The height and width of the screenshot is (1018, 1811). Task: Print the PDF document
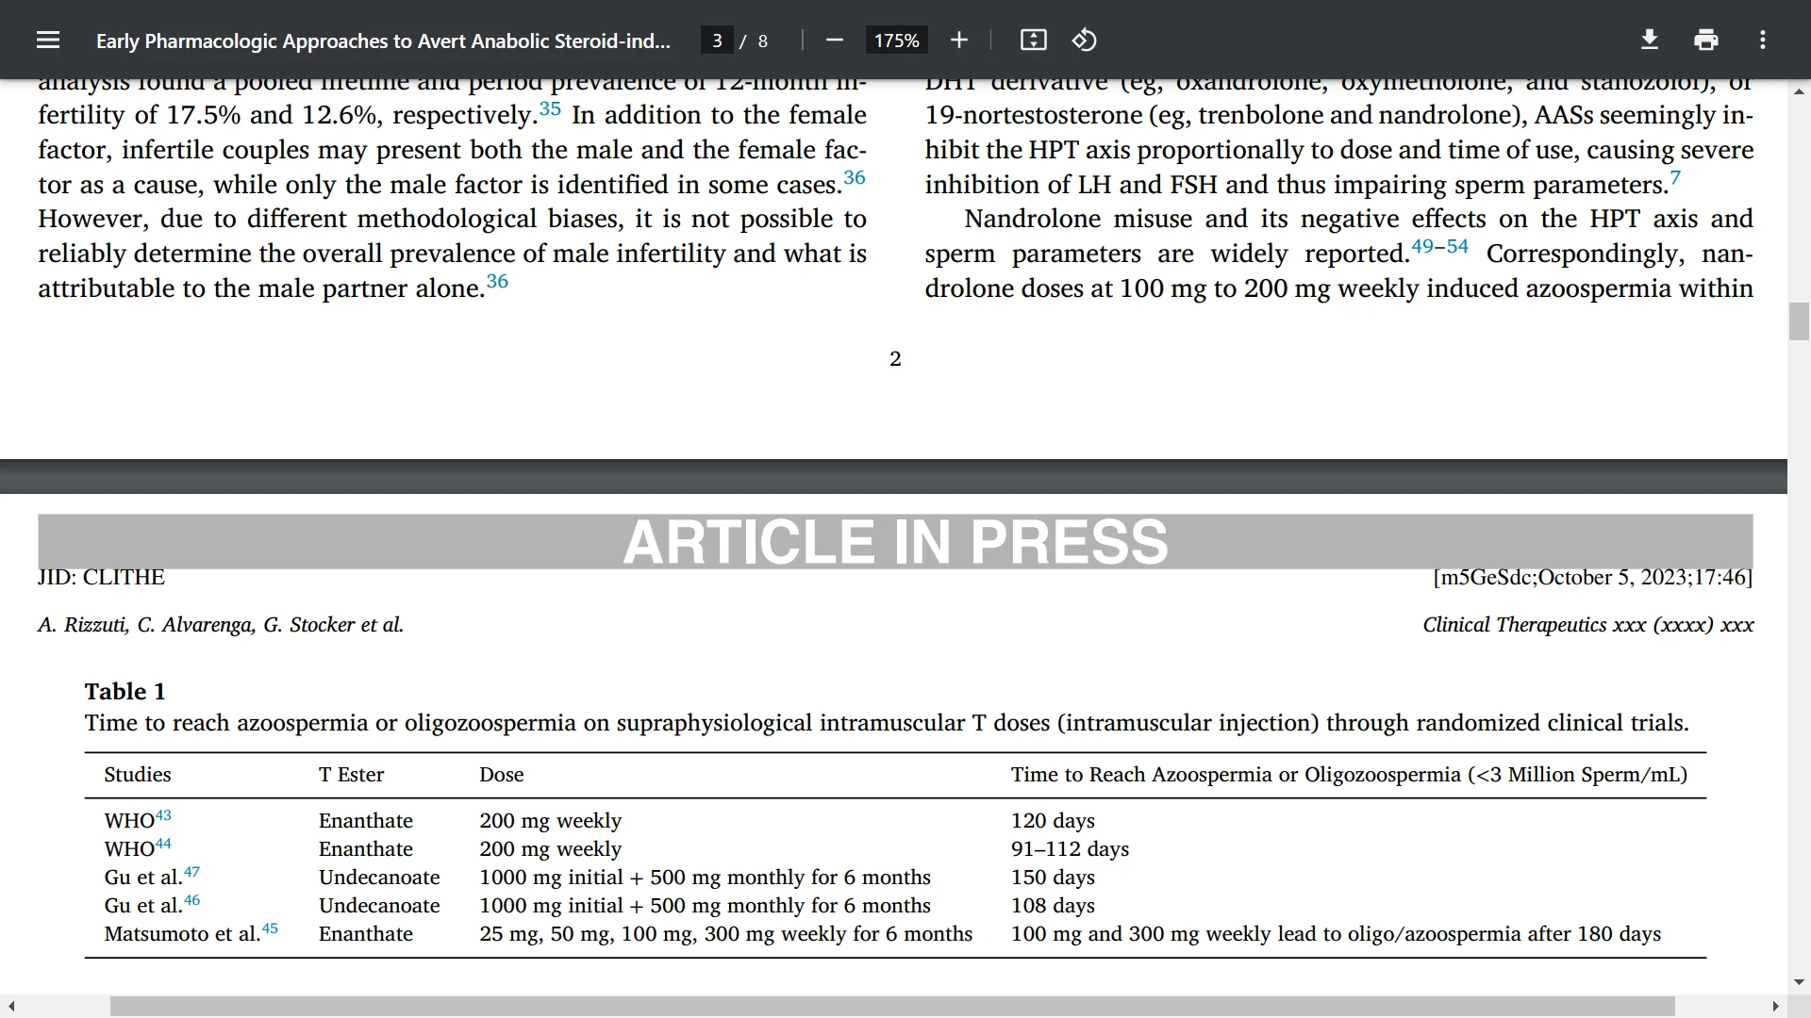(1706, 40)
